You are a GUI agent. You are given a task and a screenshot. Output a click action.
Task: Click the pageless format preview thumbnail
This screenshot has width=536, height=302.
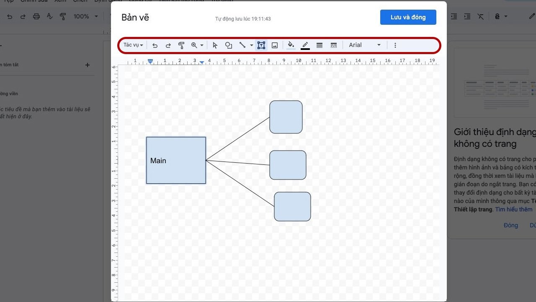tap(495, 83)
